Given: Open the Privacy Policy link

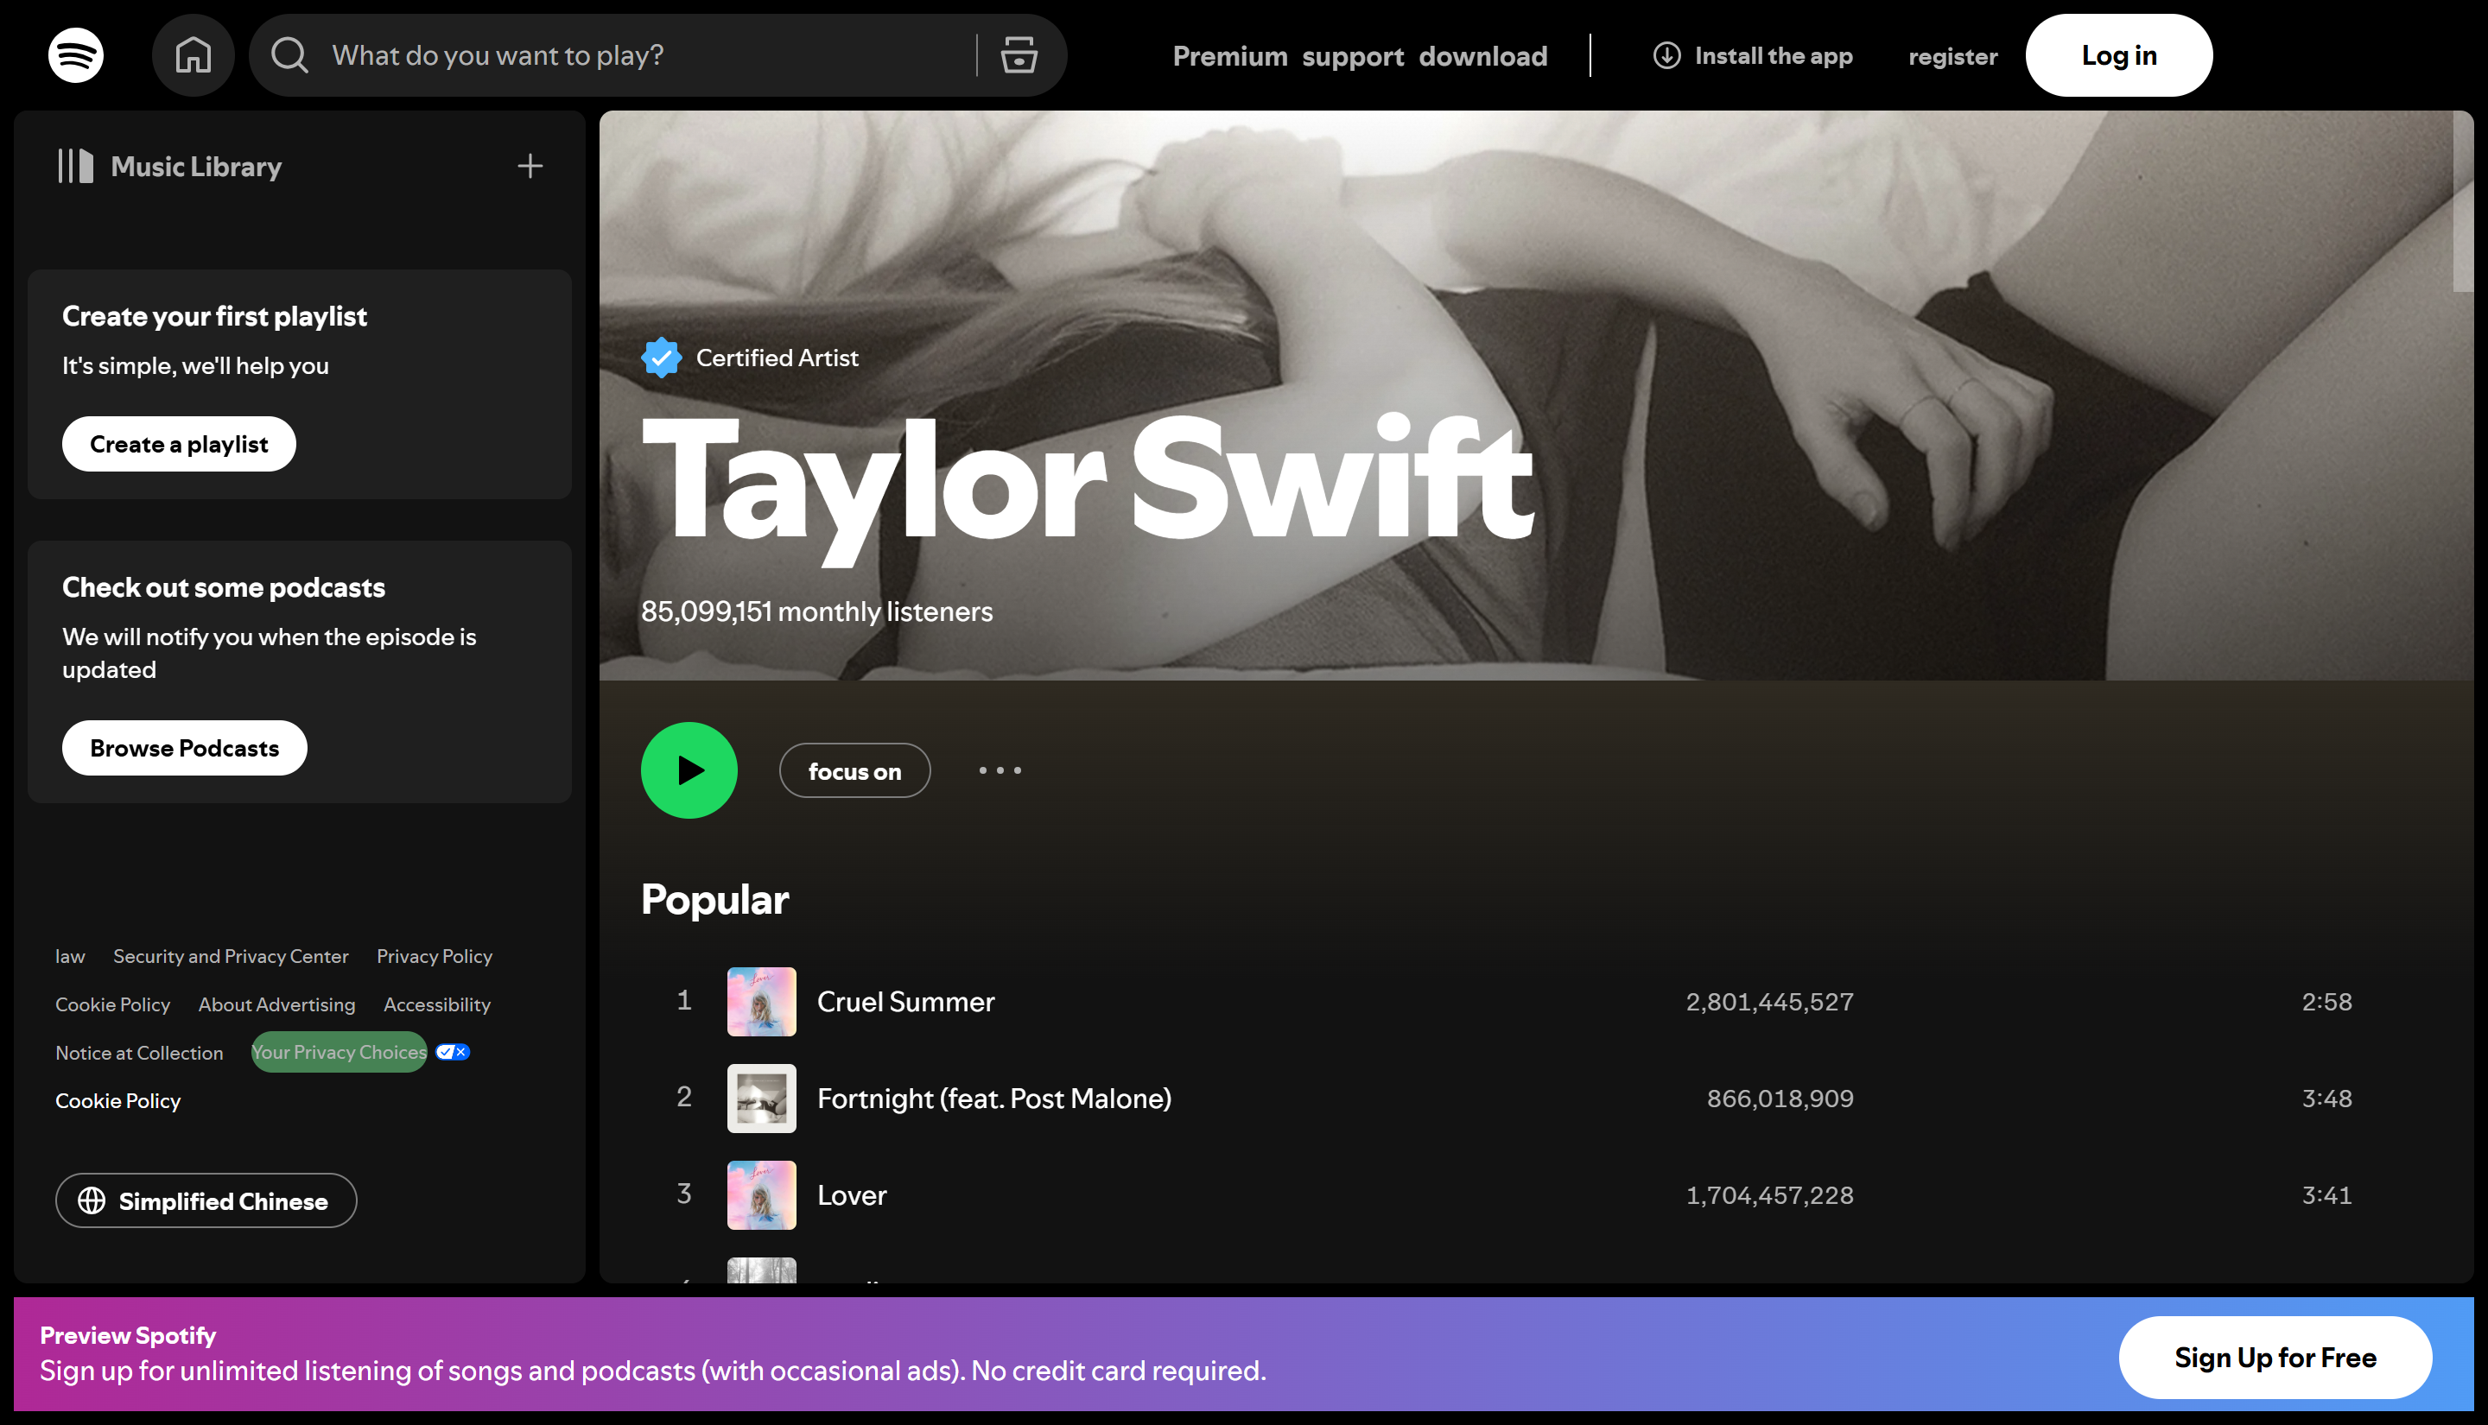Looking at the screenshot, I should point(434,956).
